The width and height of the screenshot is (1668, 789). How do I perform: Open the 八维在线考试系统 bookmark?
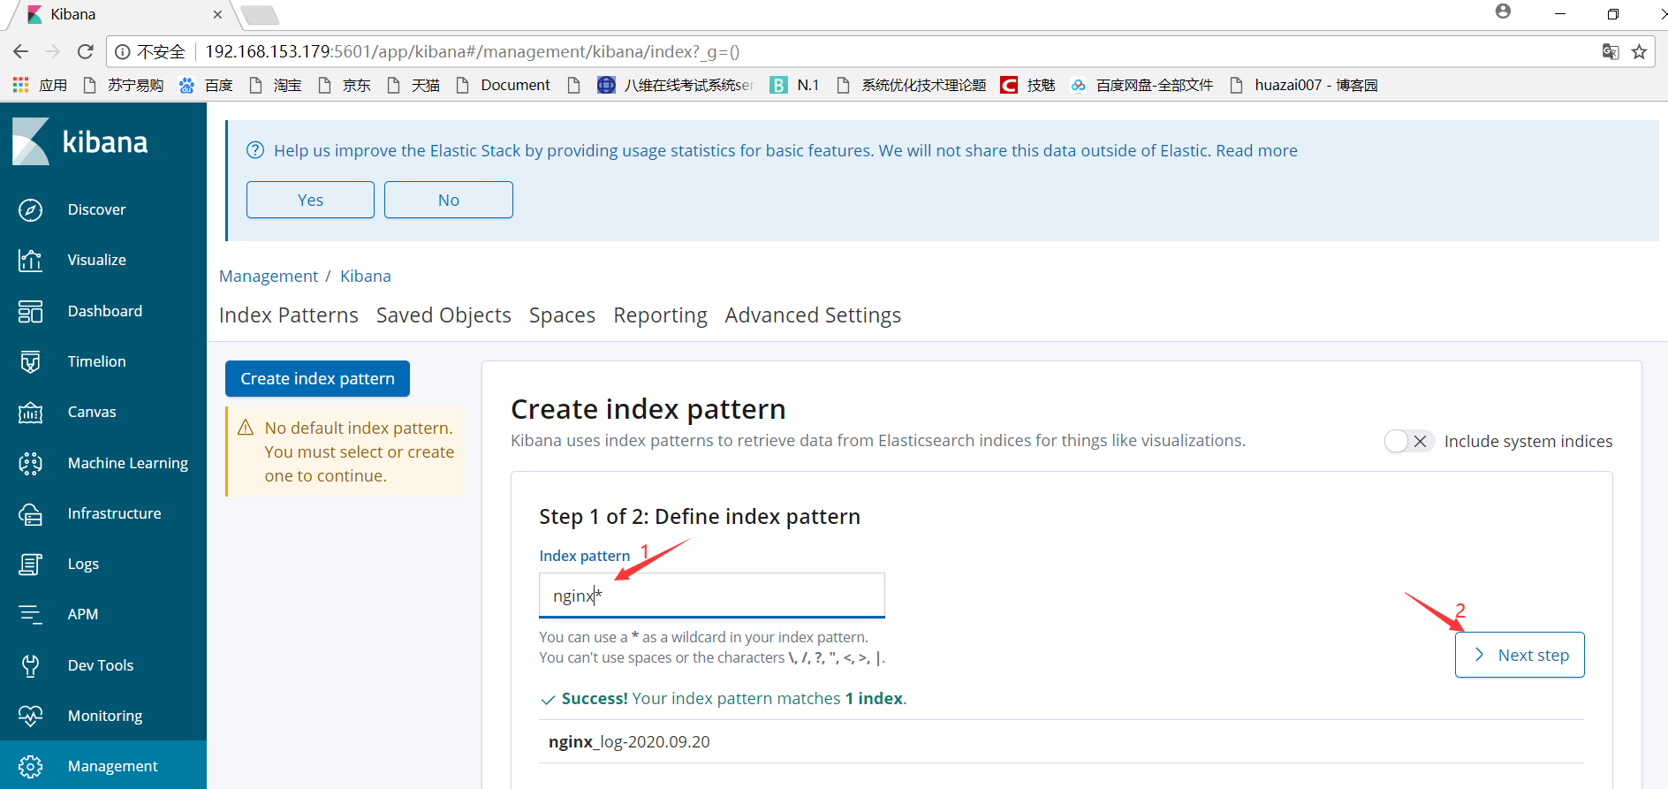(x=675, y=85)
